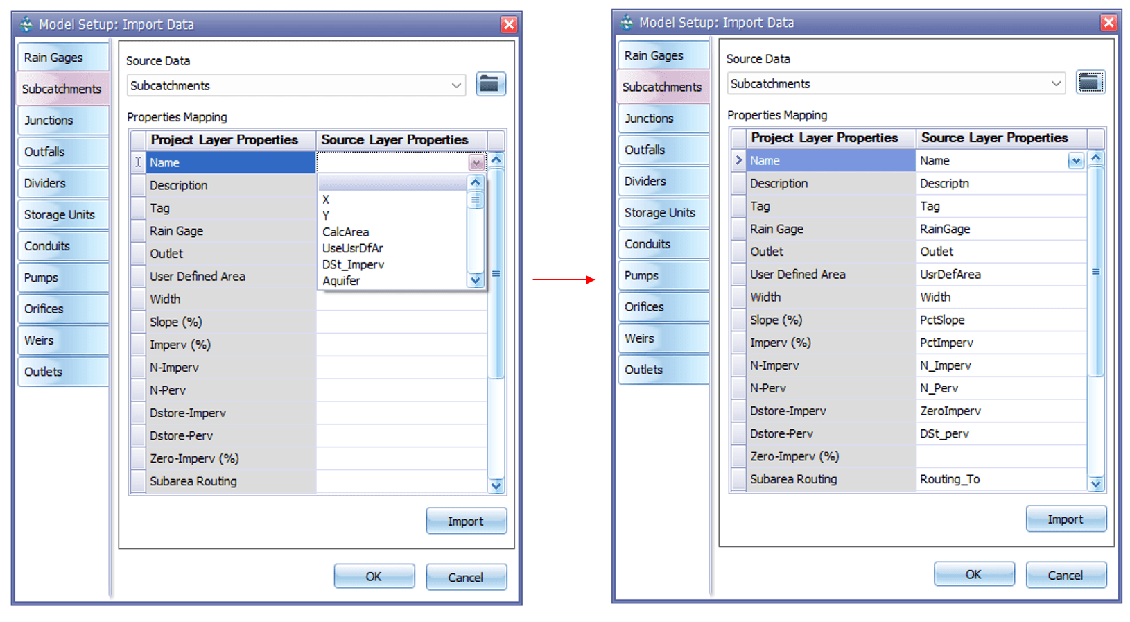Choose Aquifer from the dropdown list
Image resolution: width=1130 pixels, height=622 pixels.
[393, 280]
